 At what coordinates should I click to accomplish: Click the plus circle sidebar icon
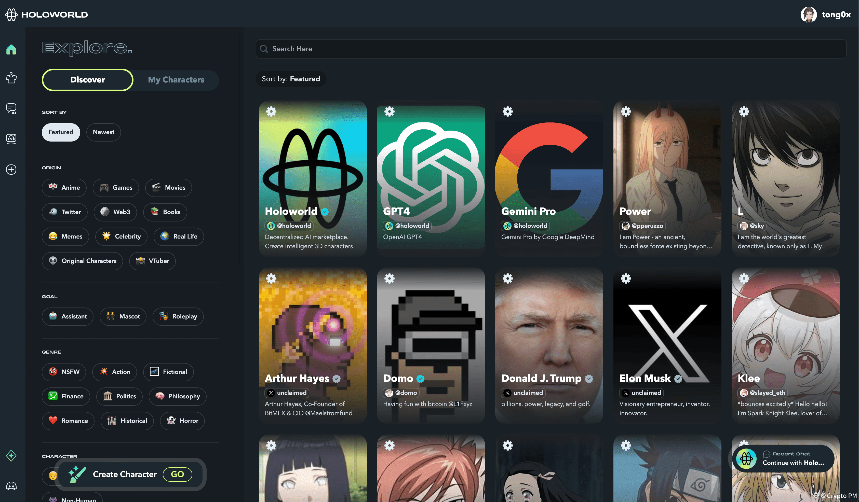click(x=11, y=169)
